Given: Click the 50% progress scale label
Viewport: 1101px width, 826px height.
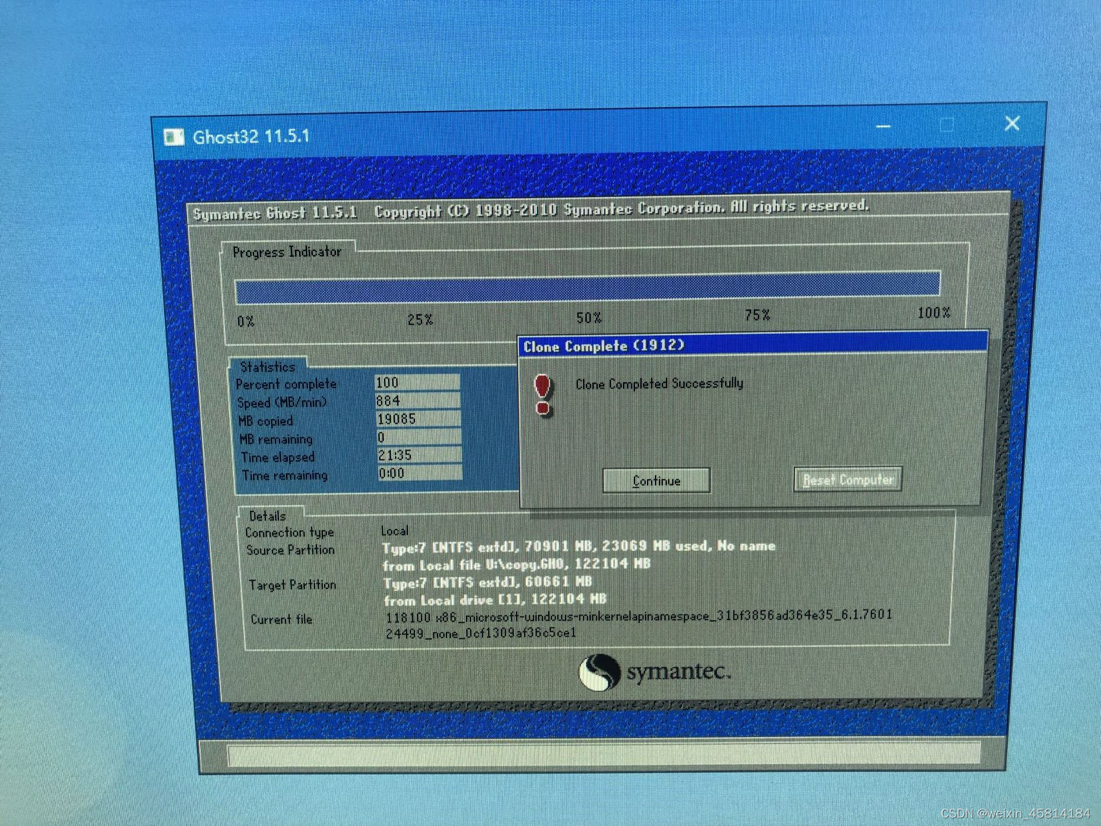Looking at the screenshot, I should pos(589,318).
